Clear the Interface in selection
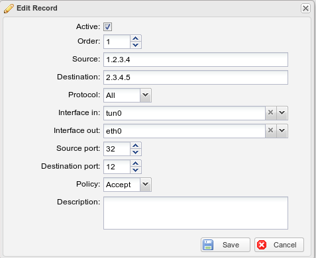The image size is (316, 258). [270, 113]
